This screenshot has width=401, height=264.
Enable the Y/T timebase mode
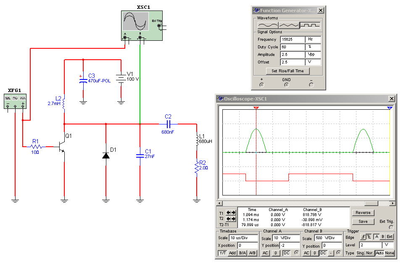tap(222, 253)
